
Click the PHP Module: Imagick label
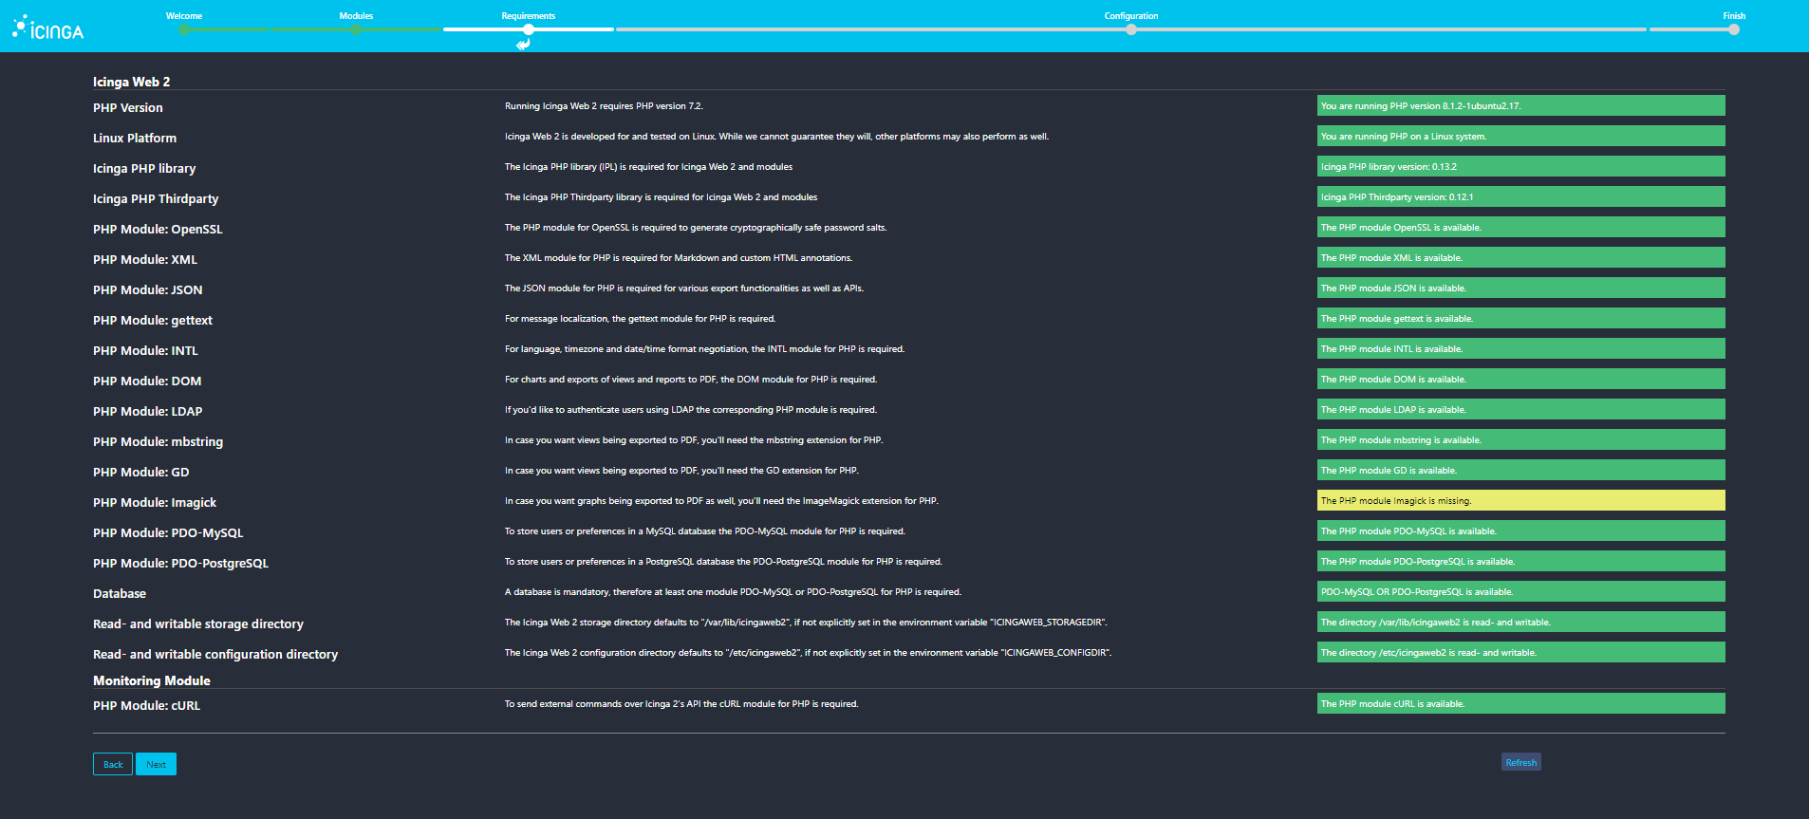155,503
